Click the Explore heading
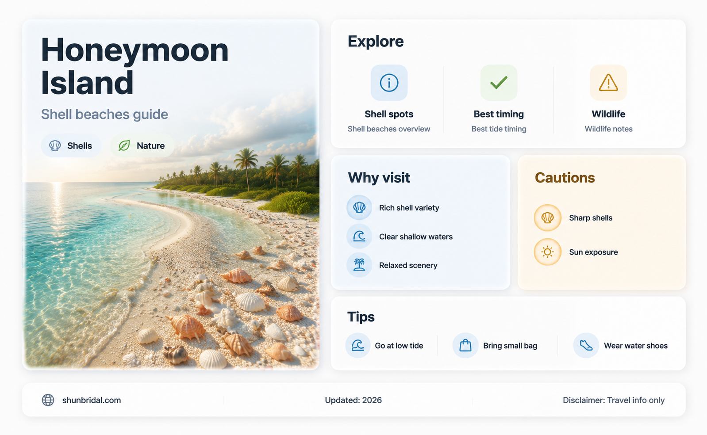The width and height of the screenshot is (707, 435). coord(376,41)
